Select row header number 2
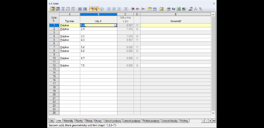 [x=54, y=29]
